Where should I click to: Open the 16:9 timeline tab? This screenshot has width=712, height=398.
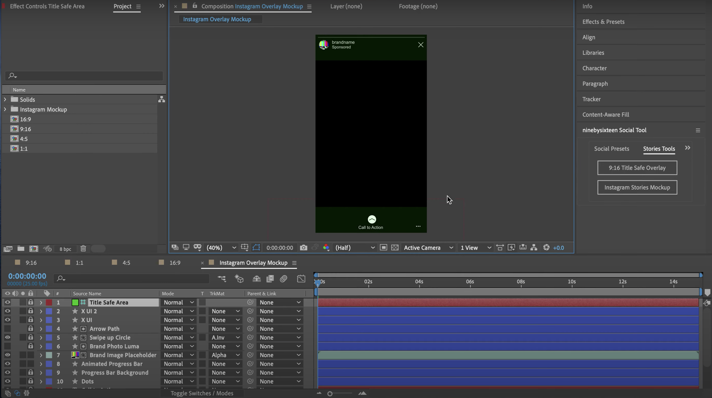click(x=175, y=263)
